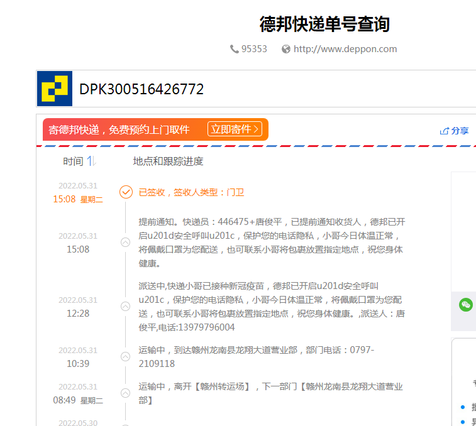
Task: Click the 寄德邦快递 free pickup banner text
Action: [x=119, y=129]
